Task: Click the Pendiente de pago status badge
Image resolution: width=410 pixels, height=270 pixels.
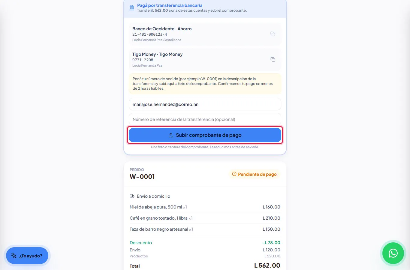Action: tap(255, 174)
